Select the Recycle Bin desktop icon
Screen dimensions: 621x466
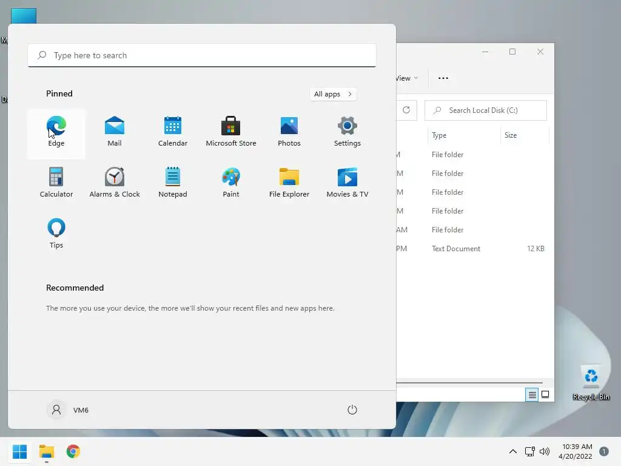[x=591, y=383]
